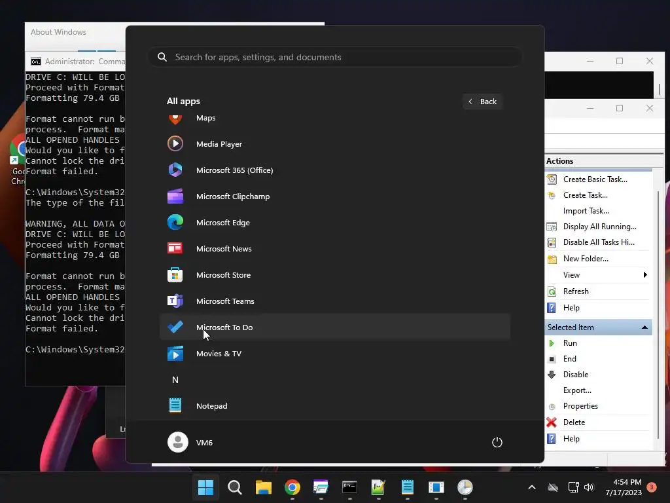Open notification badge on taskbar

click(652, 487)
